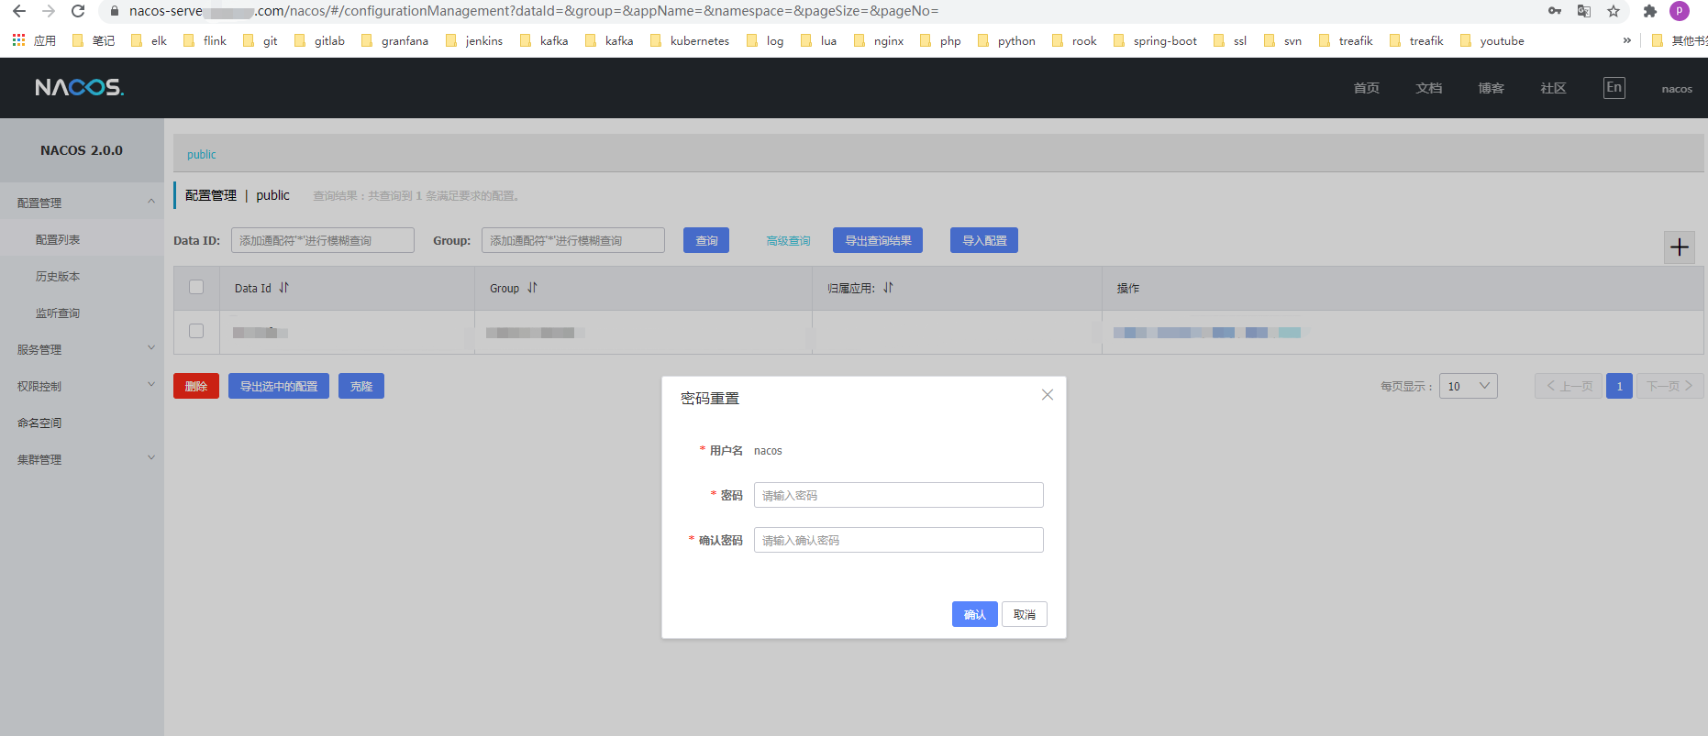Click the 上一页 previous page button

(1569, 386)
